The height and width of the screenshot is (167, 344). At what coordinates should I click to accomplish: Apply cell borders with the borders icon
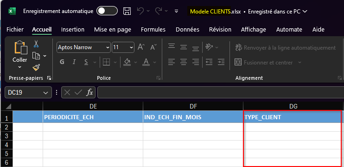click(107, 62)
